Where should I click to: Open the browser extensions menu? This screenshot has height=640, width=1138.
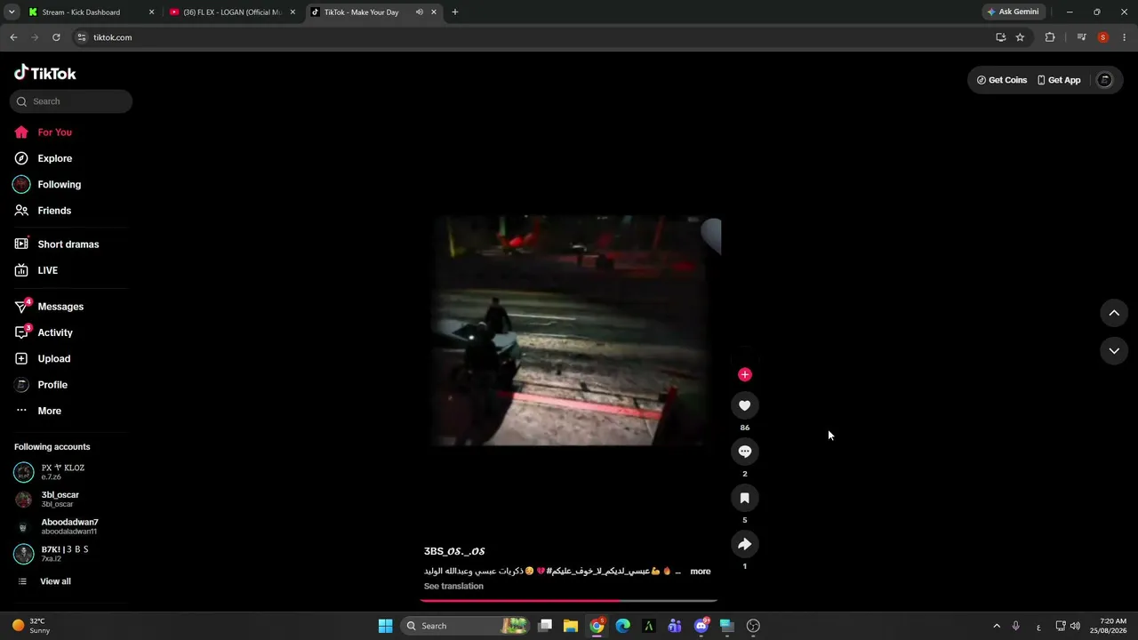(1050, 37)
